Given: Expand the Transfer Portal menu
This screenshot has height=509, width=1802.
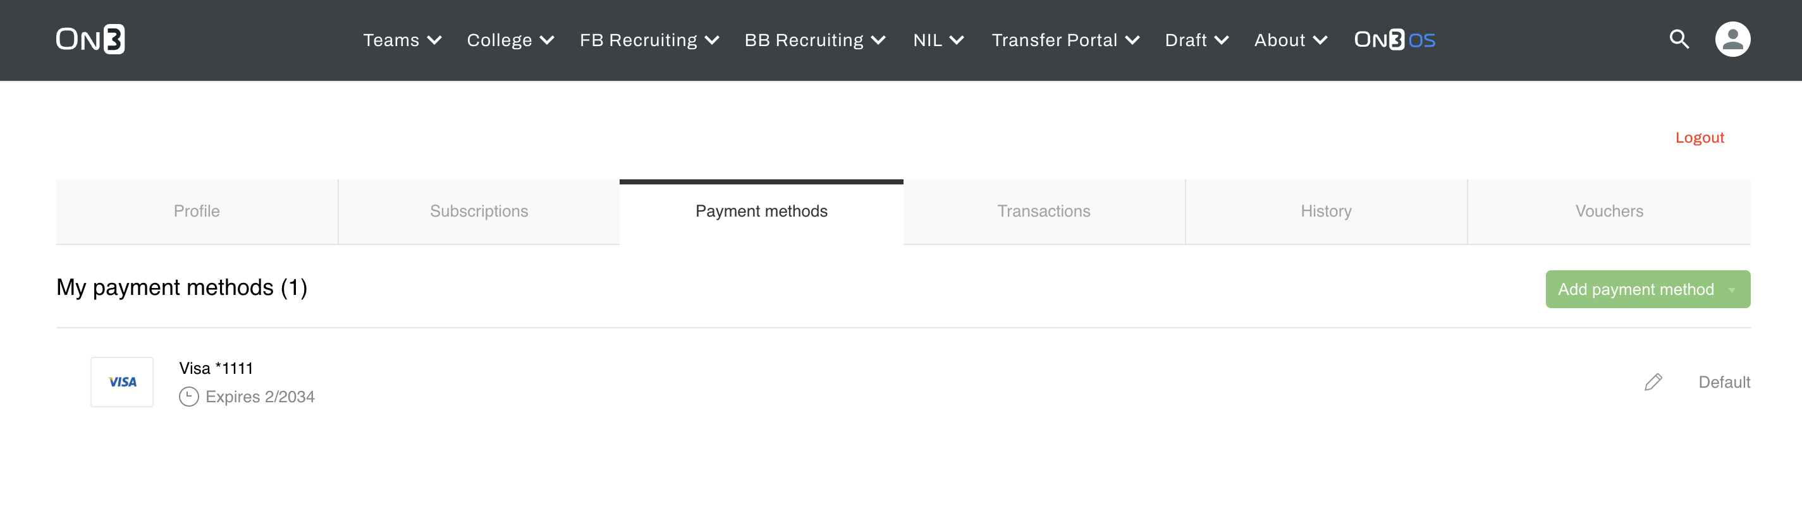Looking at the screenshot, I should 1065,40.
